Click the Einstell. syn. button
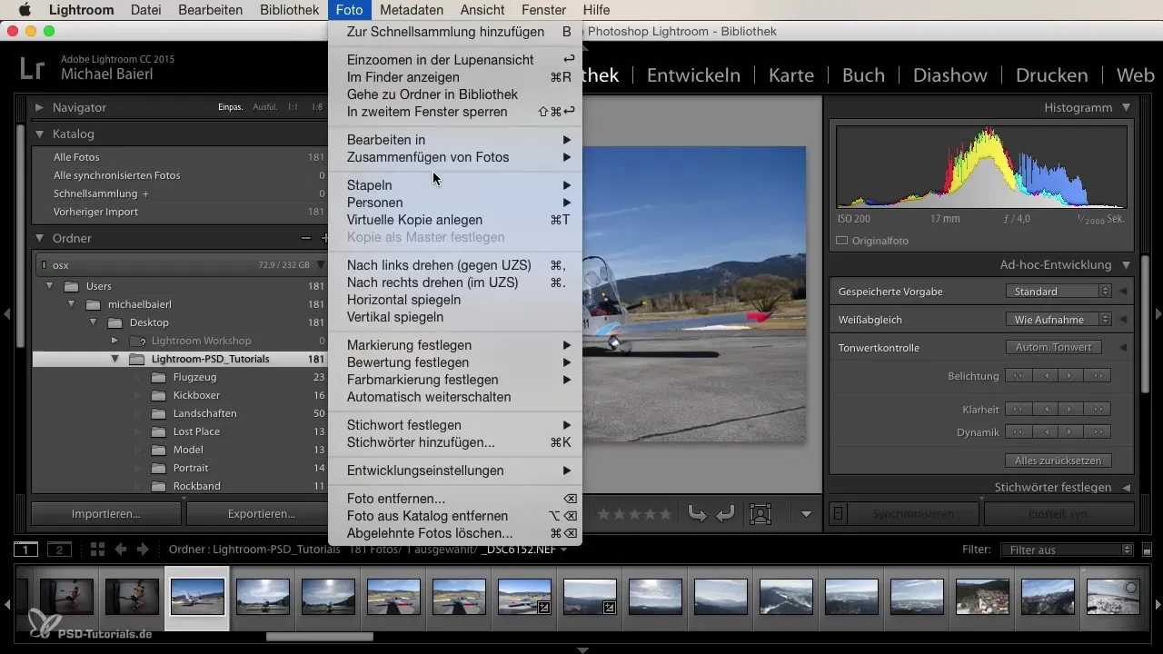Viewport: 1163px width, 654px height. pos(1059,514)
